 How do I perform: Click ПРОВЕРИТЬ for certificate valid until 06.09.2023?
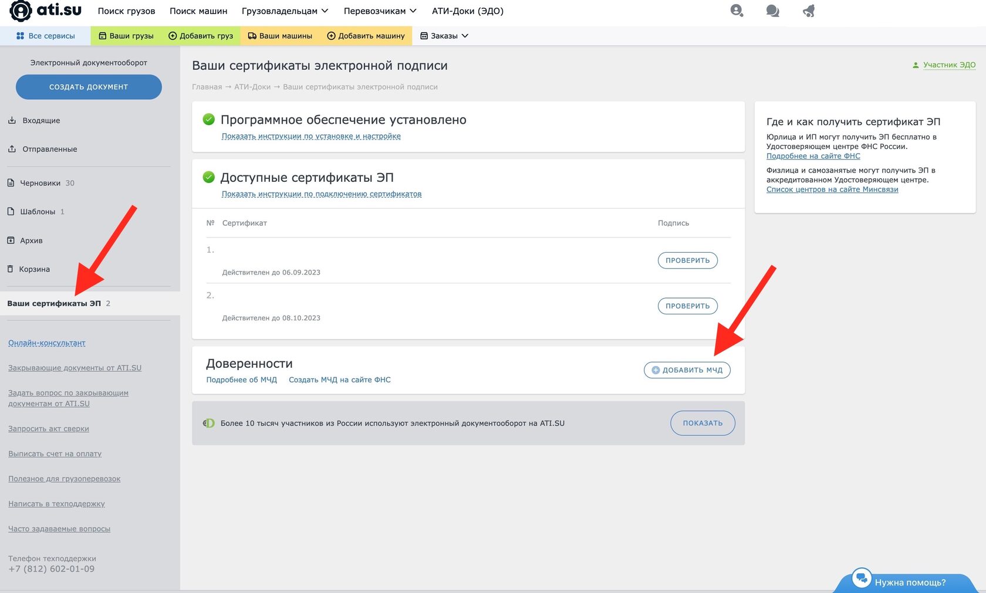tap(687, 260)
